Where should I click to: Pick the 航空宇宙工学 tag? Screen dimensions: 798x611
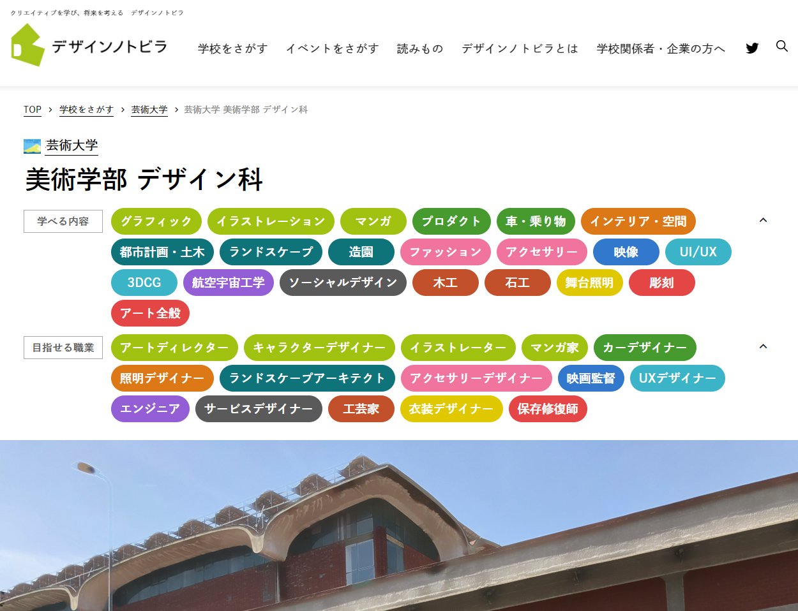[x=229, y=283]
